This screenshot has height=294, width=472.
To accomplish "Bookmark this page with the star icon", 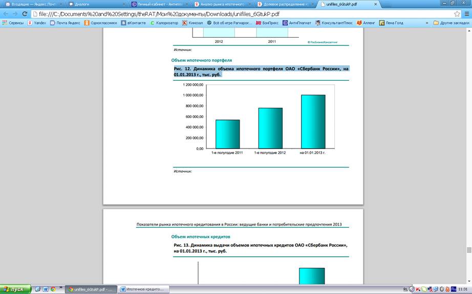I will (x=457, y=14).
